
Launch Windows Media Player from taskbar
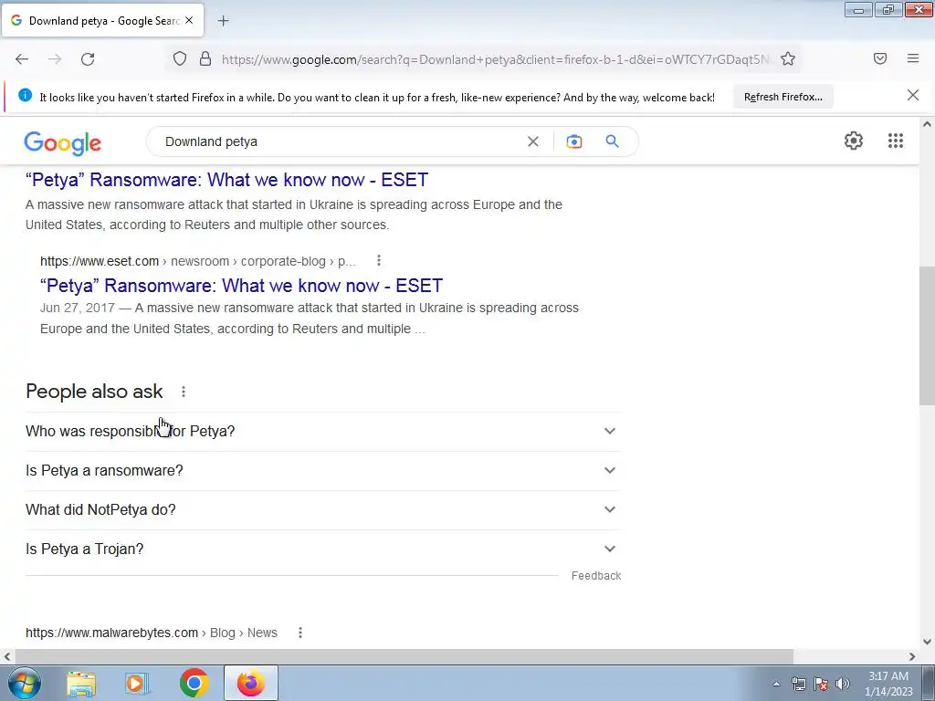point(137,683)
